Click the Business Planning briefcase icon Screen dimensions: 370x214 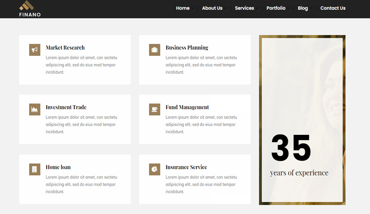[154, 50]
